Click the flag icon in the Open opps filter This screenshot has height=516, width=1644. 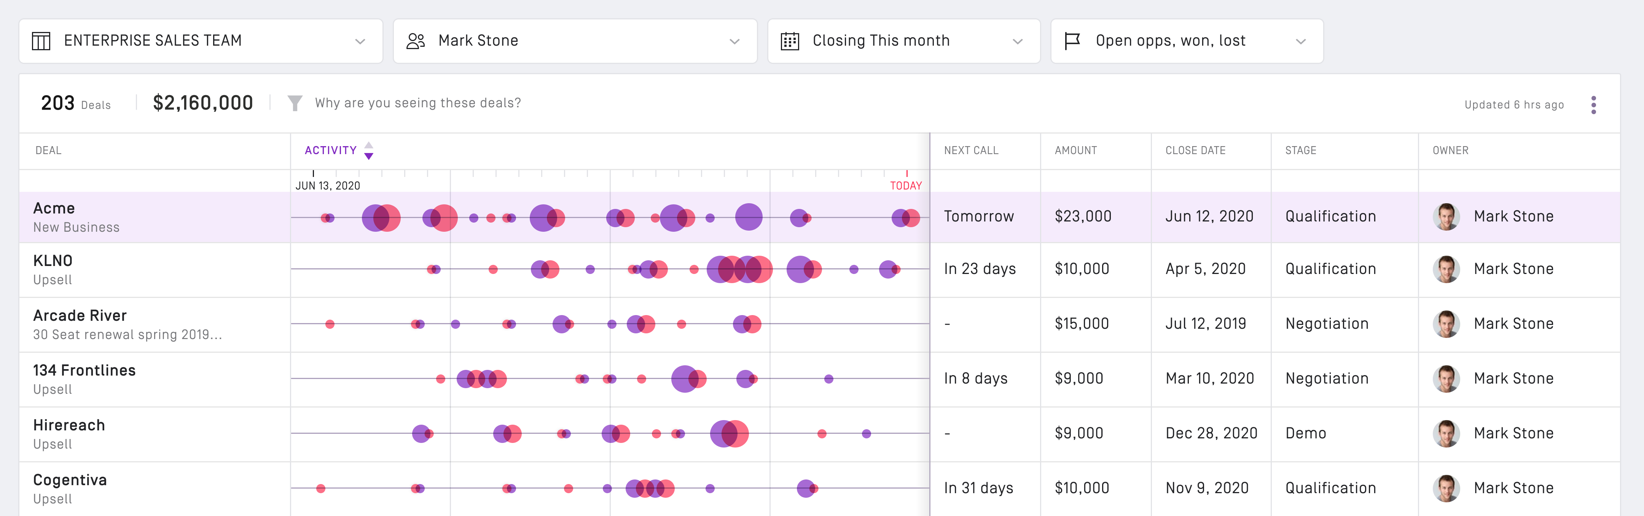(x=1072, y=41)
